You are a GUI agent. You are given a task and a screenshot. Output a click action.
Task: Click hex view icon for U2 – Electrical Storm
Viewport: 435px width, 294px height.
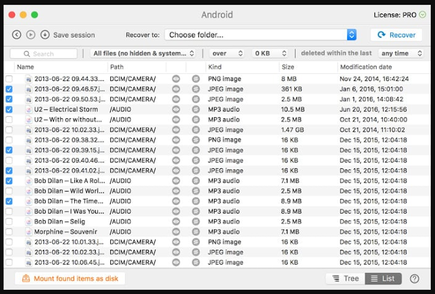[x=196, y=109]
